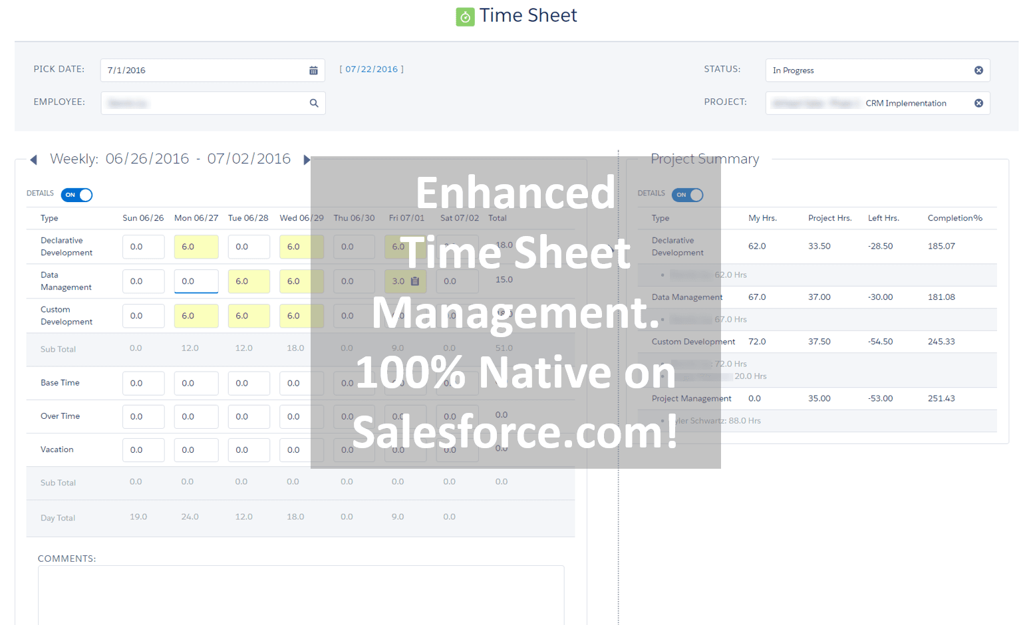Click the green Time Sheet stopwatch icon
Image resolution: width=1031 pixels, height=625 pixels.
tap(465, 17)
